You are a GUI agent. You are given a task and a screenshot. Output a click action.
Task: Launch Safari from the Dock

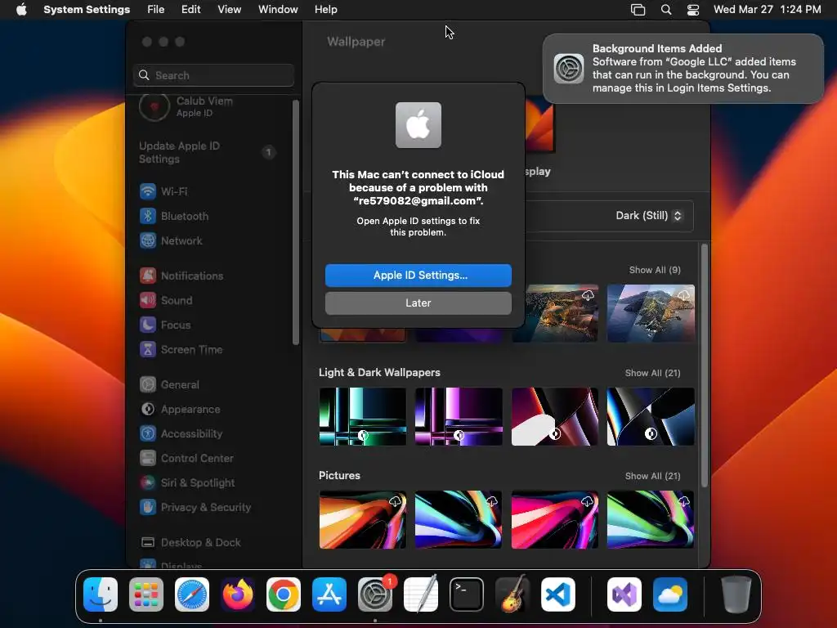(x=192, y=594)
